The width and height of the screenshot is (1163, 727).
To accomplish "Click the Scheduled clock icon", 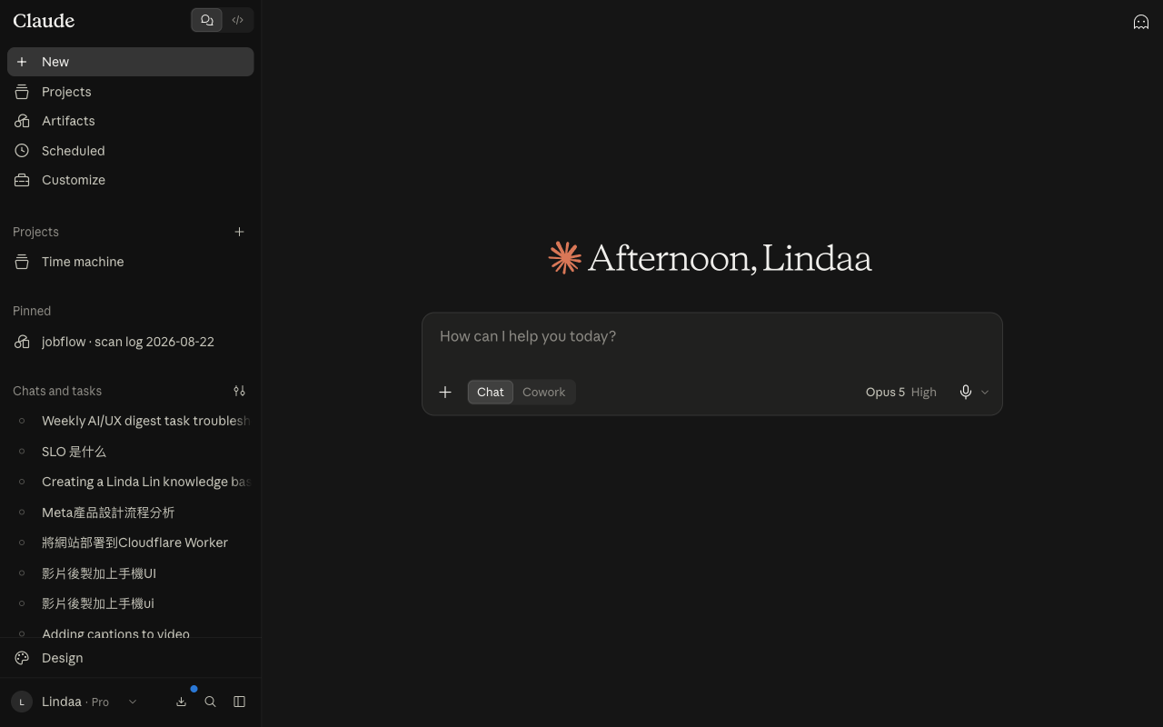I will pyautogui.click(x=22, y=151).
